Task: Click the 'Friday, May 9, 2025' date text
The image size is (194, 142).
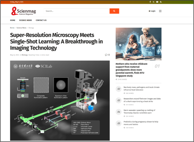Action: tap(17, 2)
